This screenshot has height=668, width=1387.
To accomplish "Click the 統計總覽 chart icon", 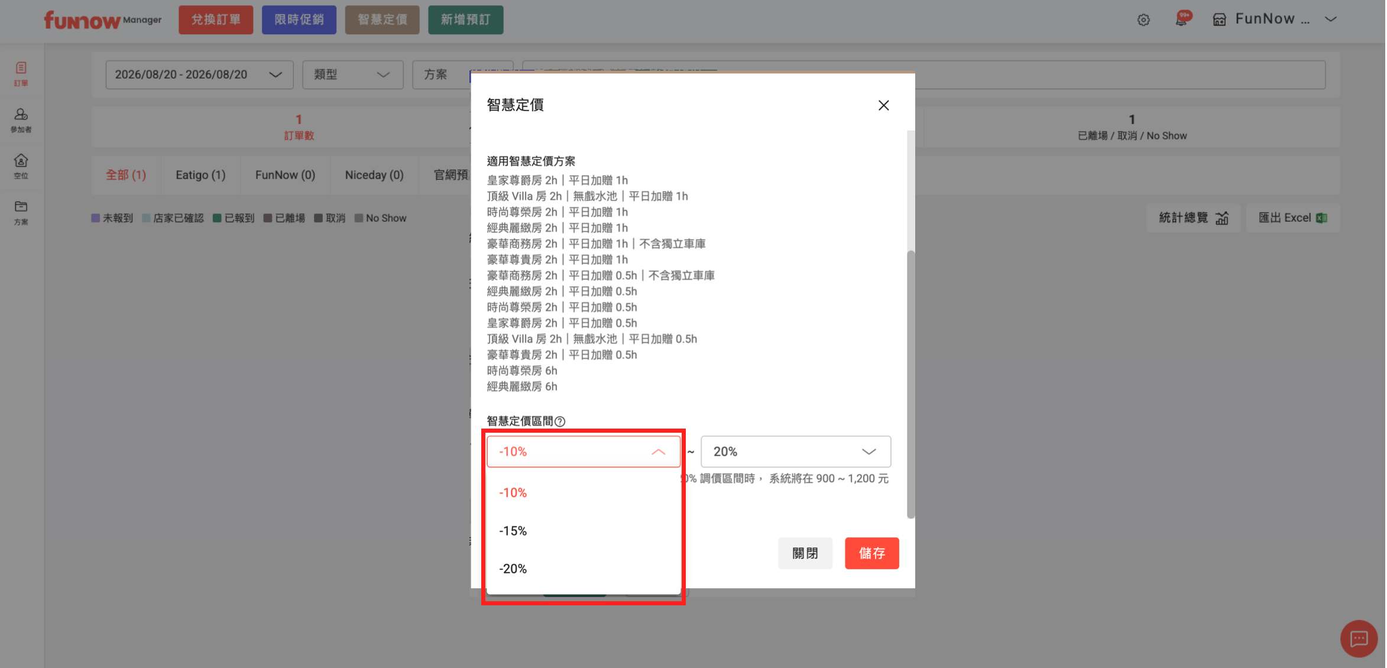I will click(1222, 218).
